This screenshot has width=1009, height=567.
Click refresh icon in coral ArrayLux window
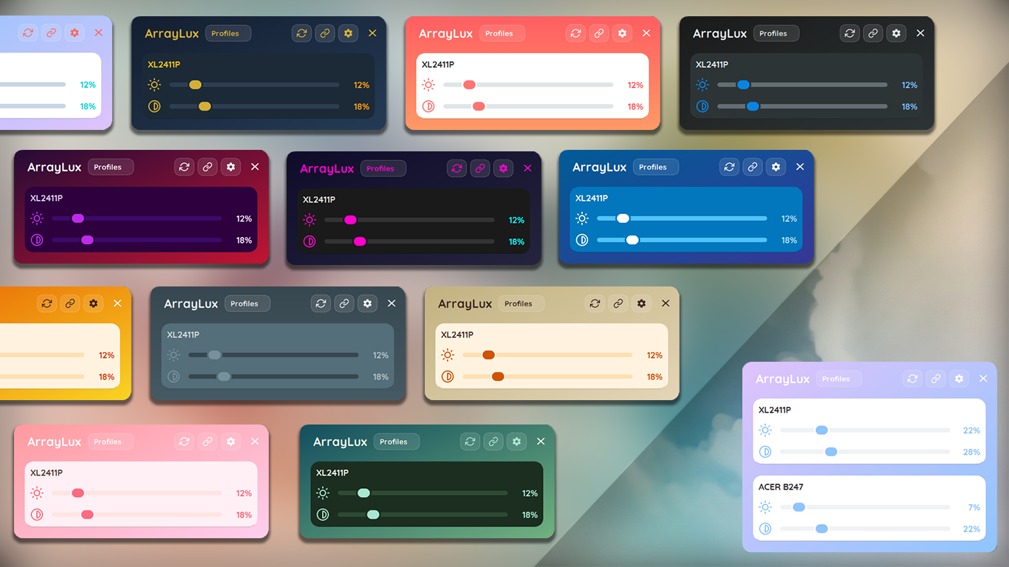(x=575, y=33)
